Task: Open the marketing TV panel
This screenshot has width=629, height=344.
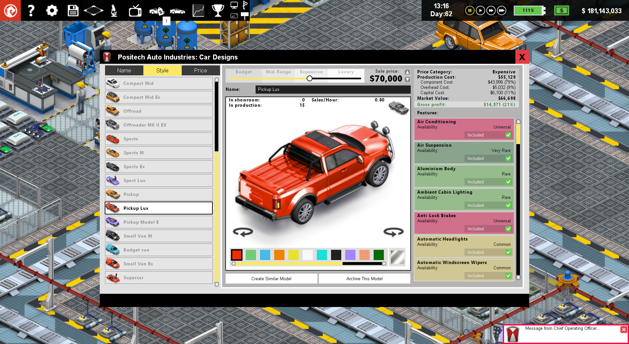Action: pyautogui.click(x=135, y=10)
